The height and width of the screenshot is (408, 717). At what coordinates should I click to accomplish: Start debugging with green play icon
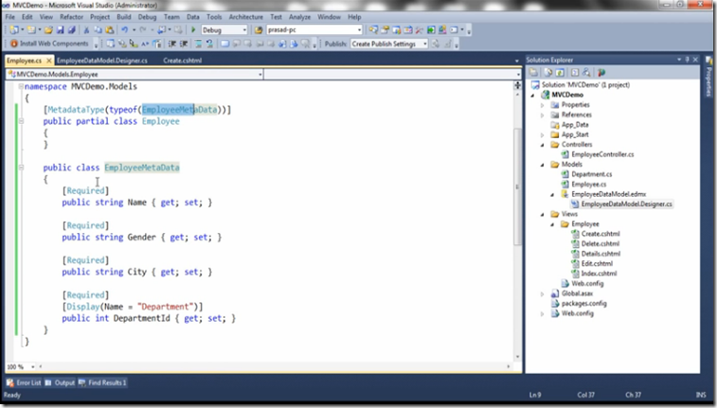(193, 30)
